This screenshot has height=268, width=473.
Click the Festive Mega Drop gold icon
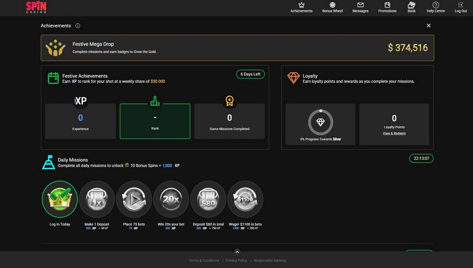(x=55, y=48)
